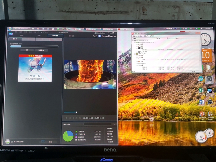
Task: Open the first menu in PowerDirector menubar
Action: (x=16, y=32)
